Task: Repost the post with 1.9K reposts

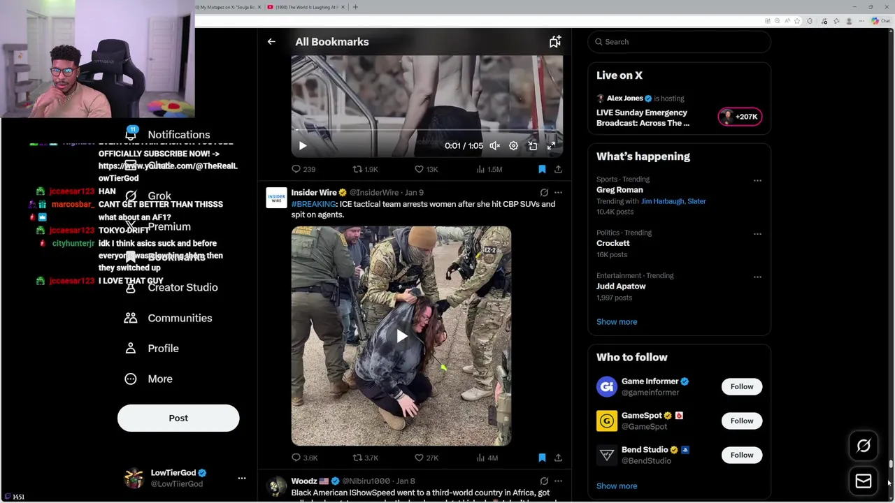Action: [x=365, y=169]
